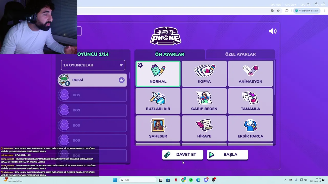The width and height of the screenshot is (328, 184).
Task: Click the Davet Et invite button
Action: (182, 155)
